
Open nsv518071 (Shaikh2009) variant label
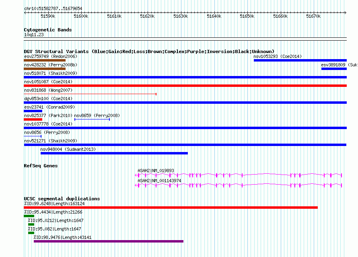click(x=51, y=73)
